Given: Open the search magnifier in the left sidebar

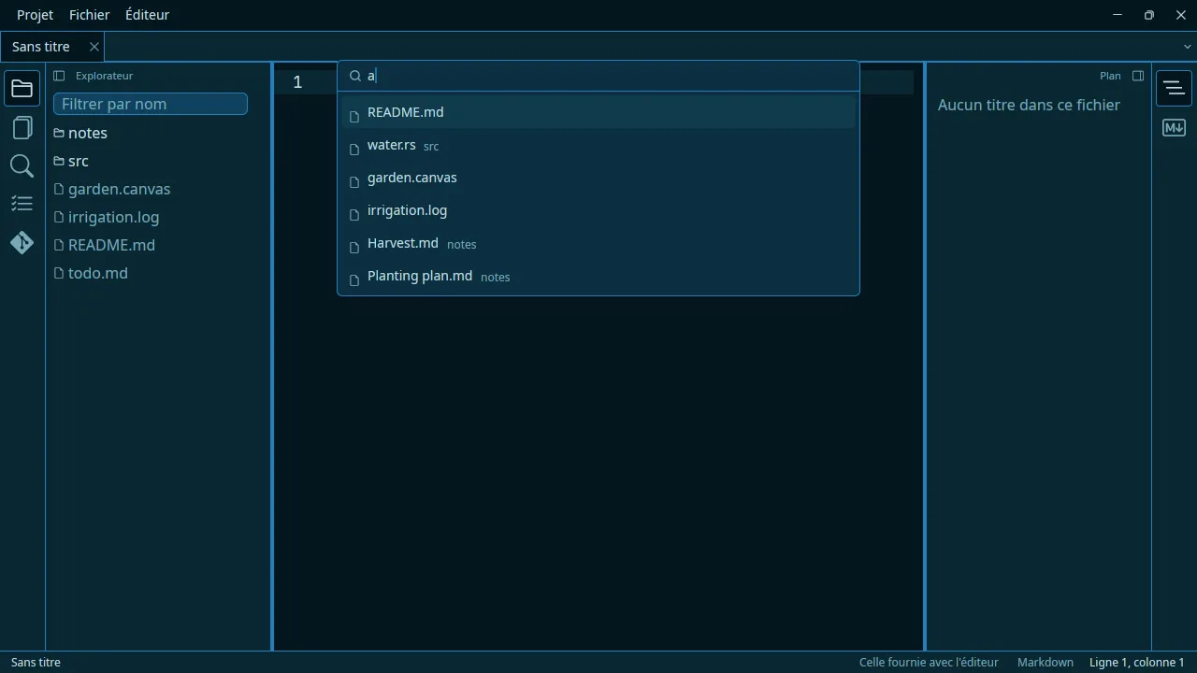Looking at the screenshot, I should click(22, 166).
